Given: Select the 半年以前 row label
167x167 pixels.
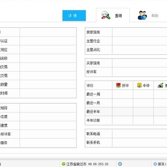Looking at the screenshot, I should (93, 120).
